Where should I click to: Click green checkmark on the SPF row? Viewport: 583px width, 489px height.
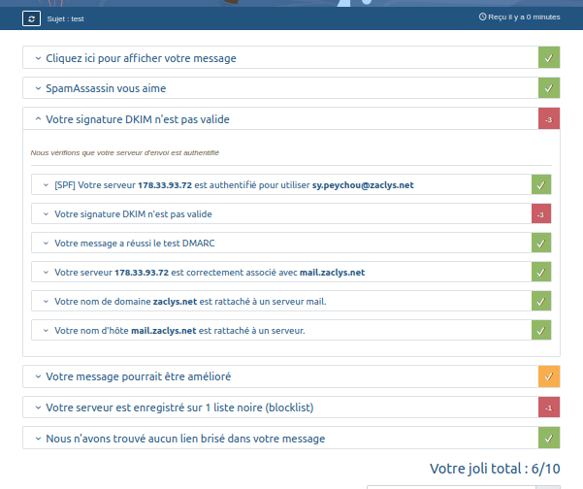click(x=541, y=184)
